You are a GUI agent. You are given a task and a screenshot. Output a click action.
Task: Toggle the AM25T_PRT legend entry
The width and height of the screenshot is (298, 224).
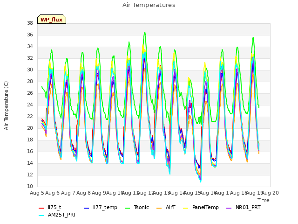(57, 215)
